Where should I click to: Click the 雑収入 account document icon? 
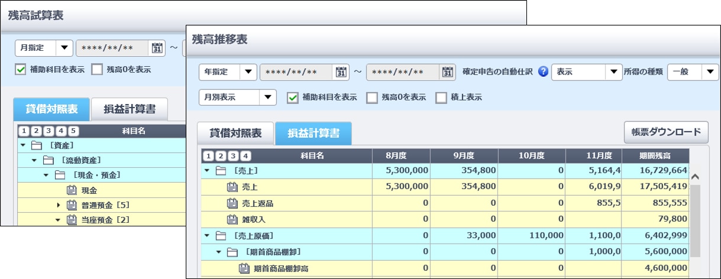coord(232,219)
